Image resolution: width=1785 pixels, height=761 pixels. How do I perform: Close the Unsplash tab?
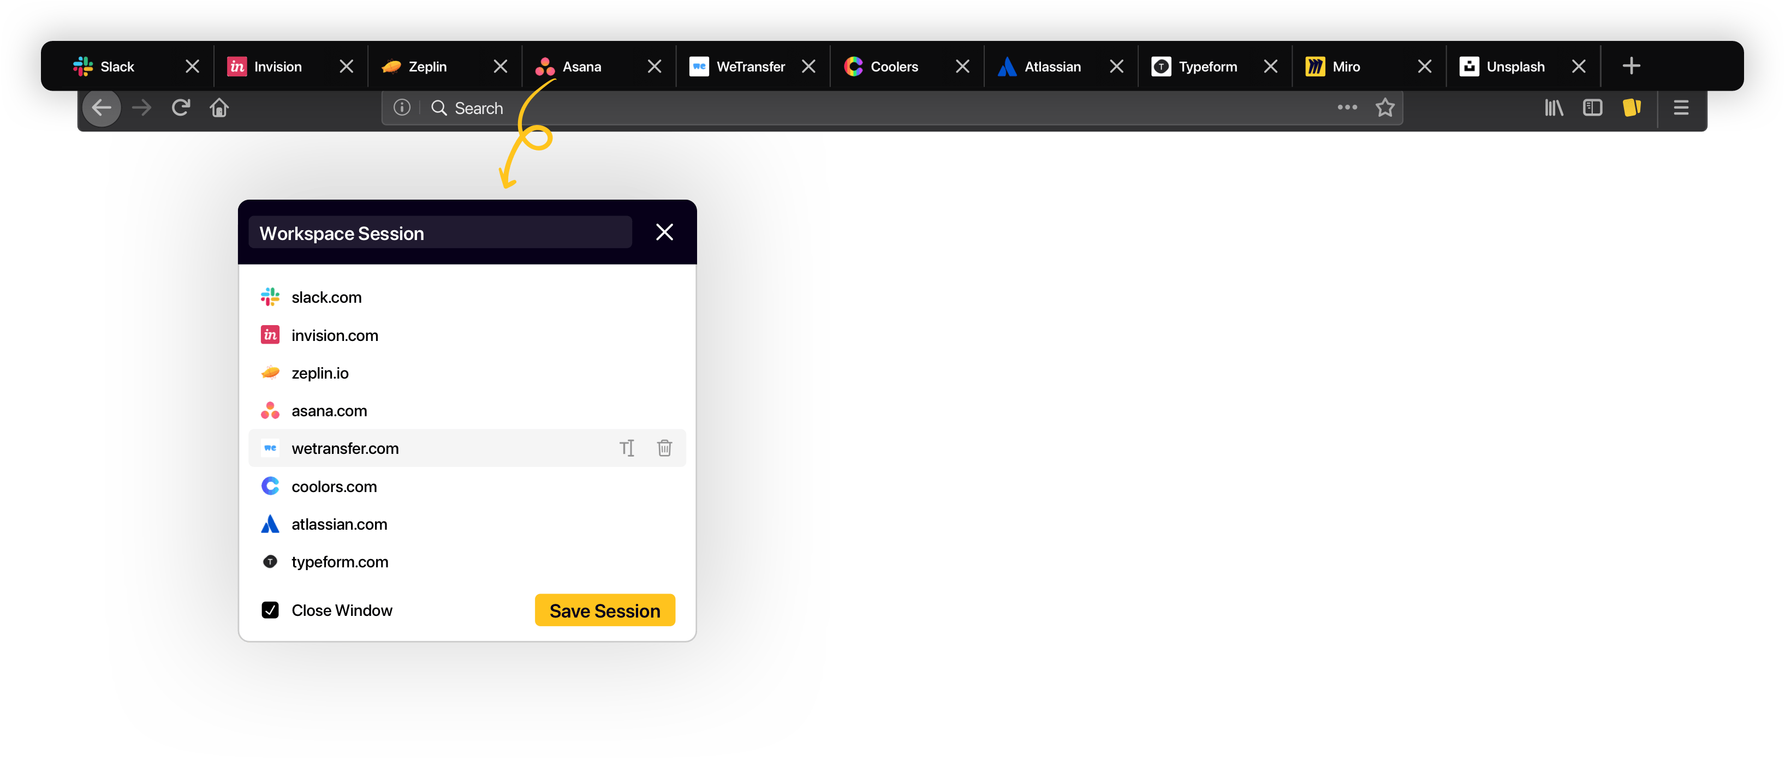(x=1579, y=67)
